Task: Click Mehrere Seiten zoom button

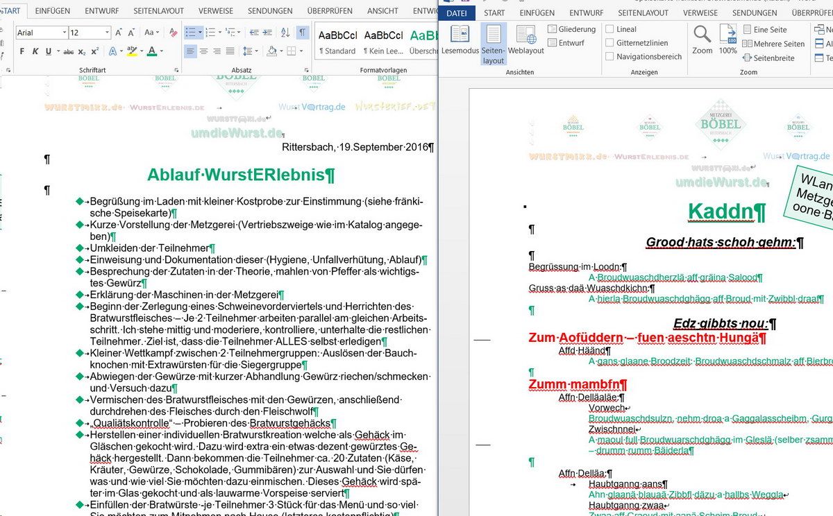Action: pos(773,44)
